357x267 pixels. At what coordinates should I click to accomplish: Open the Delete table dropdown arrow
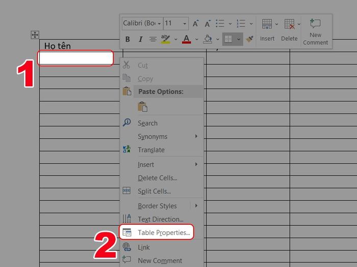pos(299,24)
